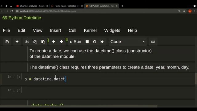Reload the current page
197x111 pixels.
click(12, 11)
